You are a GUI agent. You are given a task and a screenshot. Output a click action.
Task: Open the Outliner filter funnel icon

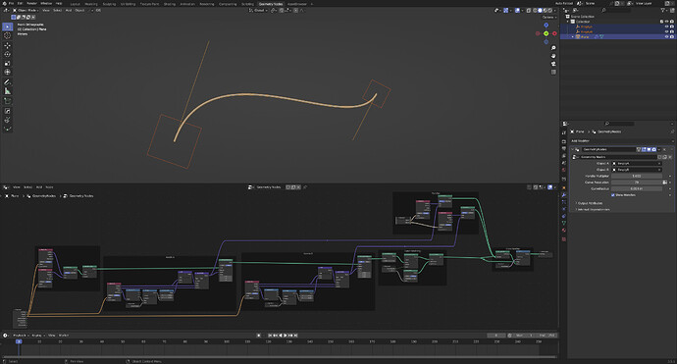tap(663, 10)
